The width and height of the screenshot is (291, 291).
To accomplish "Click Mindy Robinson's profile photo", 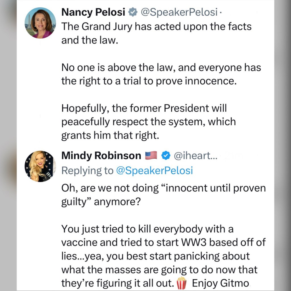I will coord(40,166).
